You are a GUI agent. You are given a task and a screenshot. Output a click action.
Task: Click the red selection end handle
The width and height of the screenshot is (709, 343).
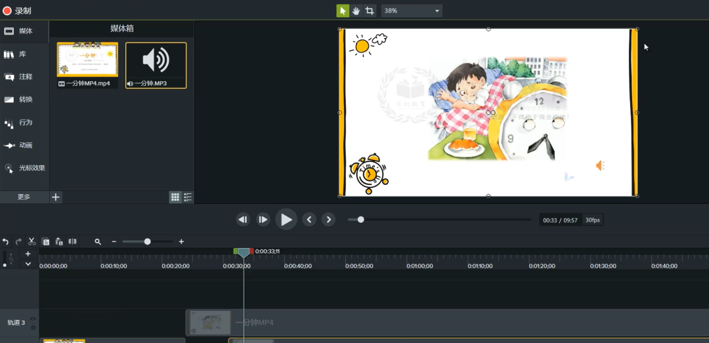251,251
